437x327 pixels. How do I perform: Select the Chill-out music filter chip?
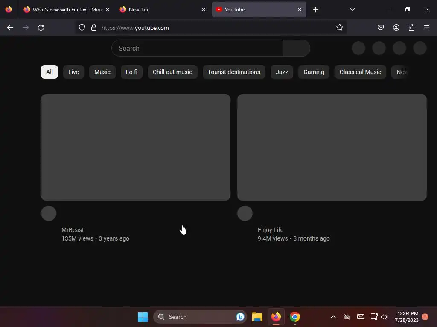(x=172, y=72)
